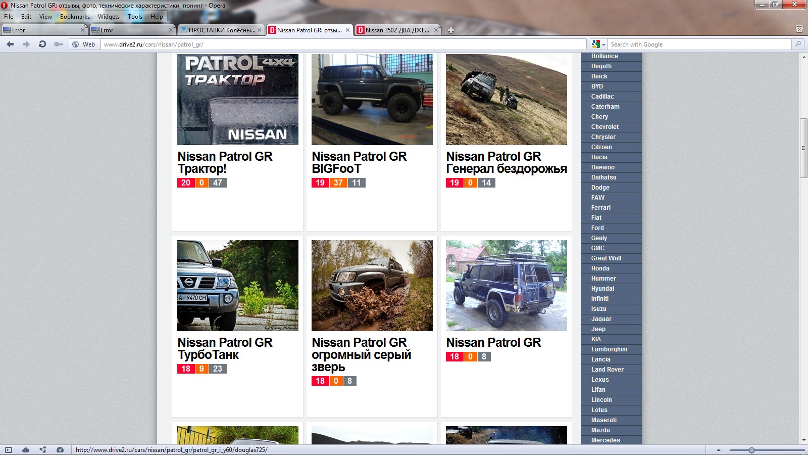808x455 pixels.
Task: Open the Widgets menu
Action: (x=109, y=17)
